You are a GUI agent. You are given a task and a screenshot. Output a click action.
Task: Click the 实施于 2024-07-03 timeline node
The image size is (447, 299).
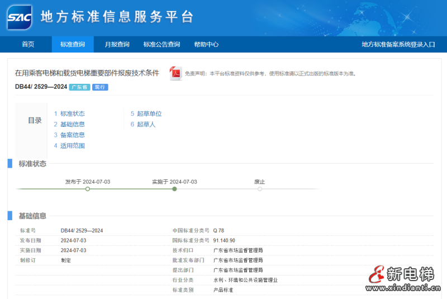(174, 189)
